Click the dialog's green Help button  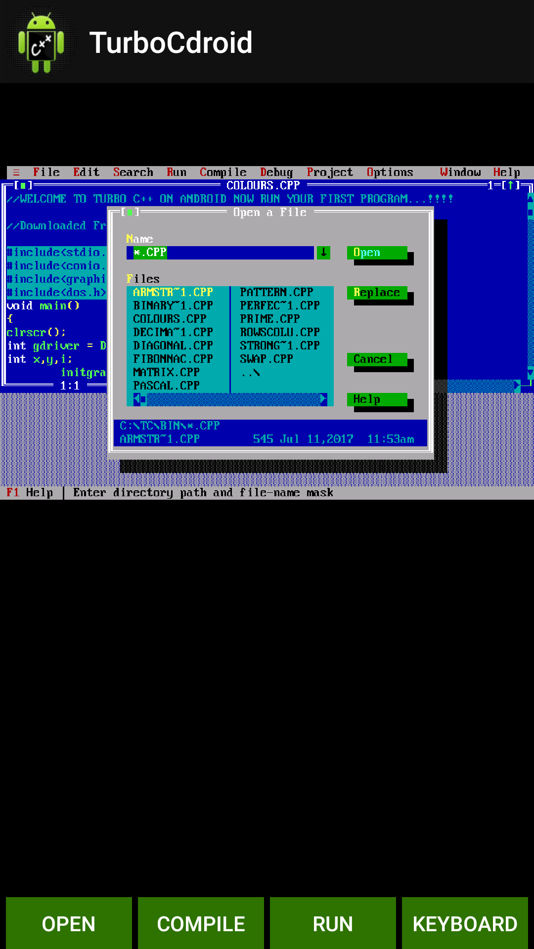coord(377,399)
